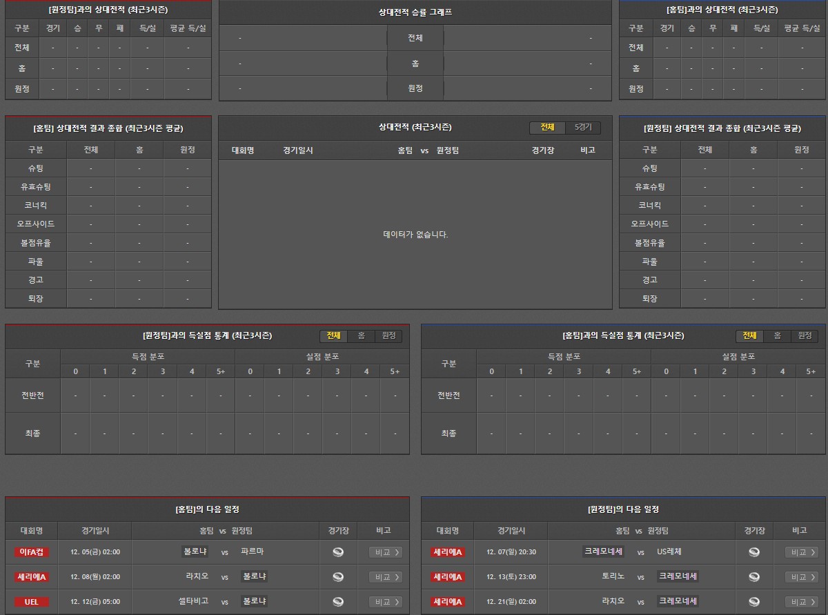The width and height of the screenshot is (828, 615).
Task: Click stadium icon for 크레모네세 vs US레체 match
Action: [754, 552]
